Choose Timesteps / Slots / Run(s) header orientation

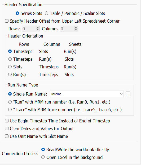click(x=10, y=51)
